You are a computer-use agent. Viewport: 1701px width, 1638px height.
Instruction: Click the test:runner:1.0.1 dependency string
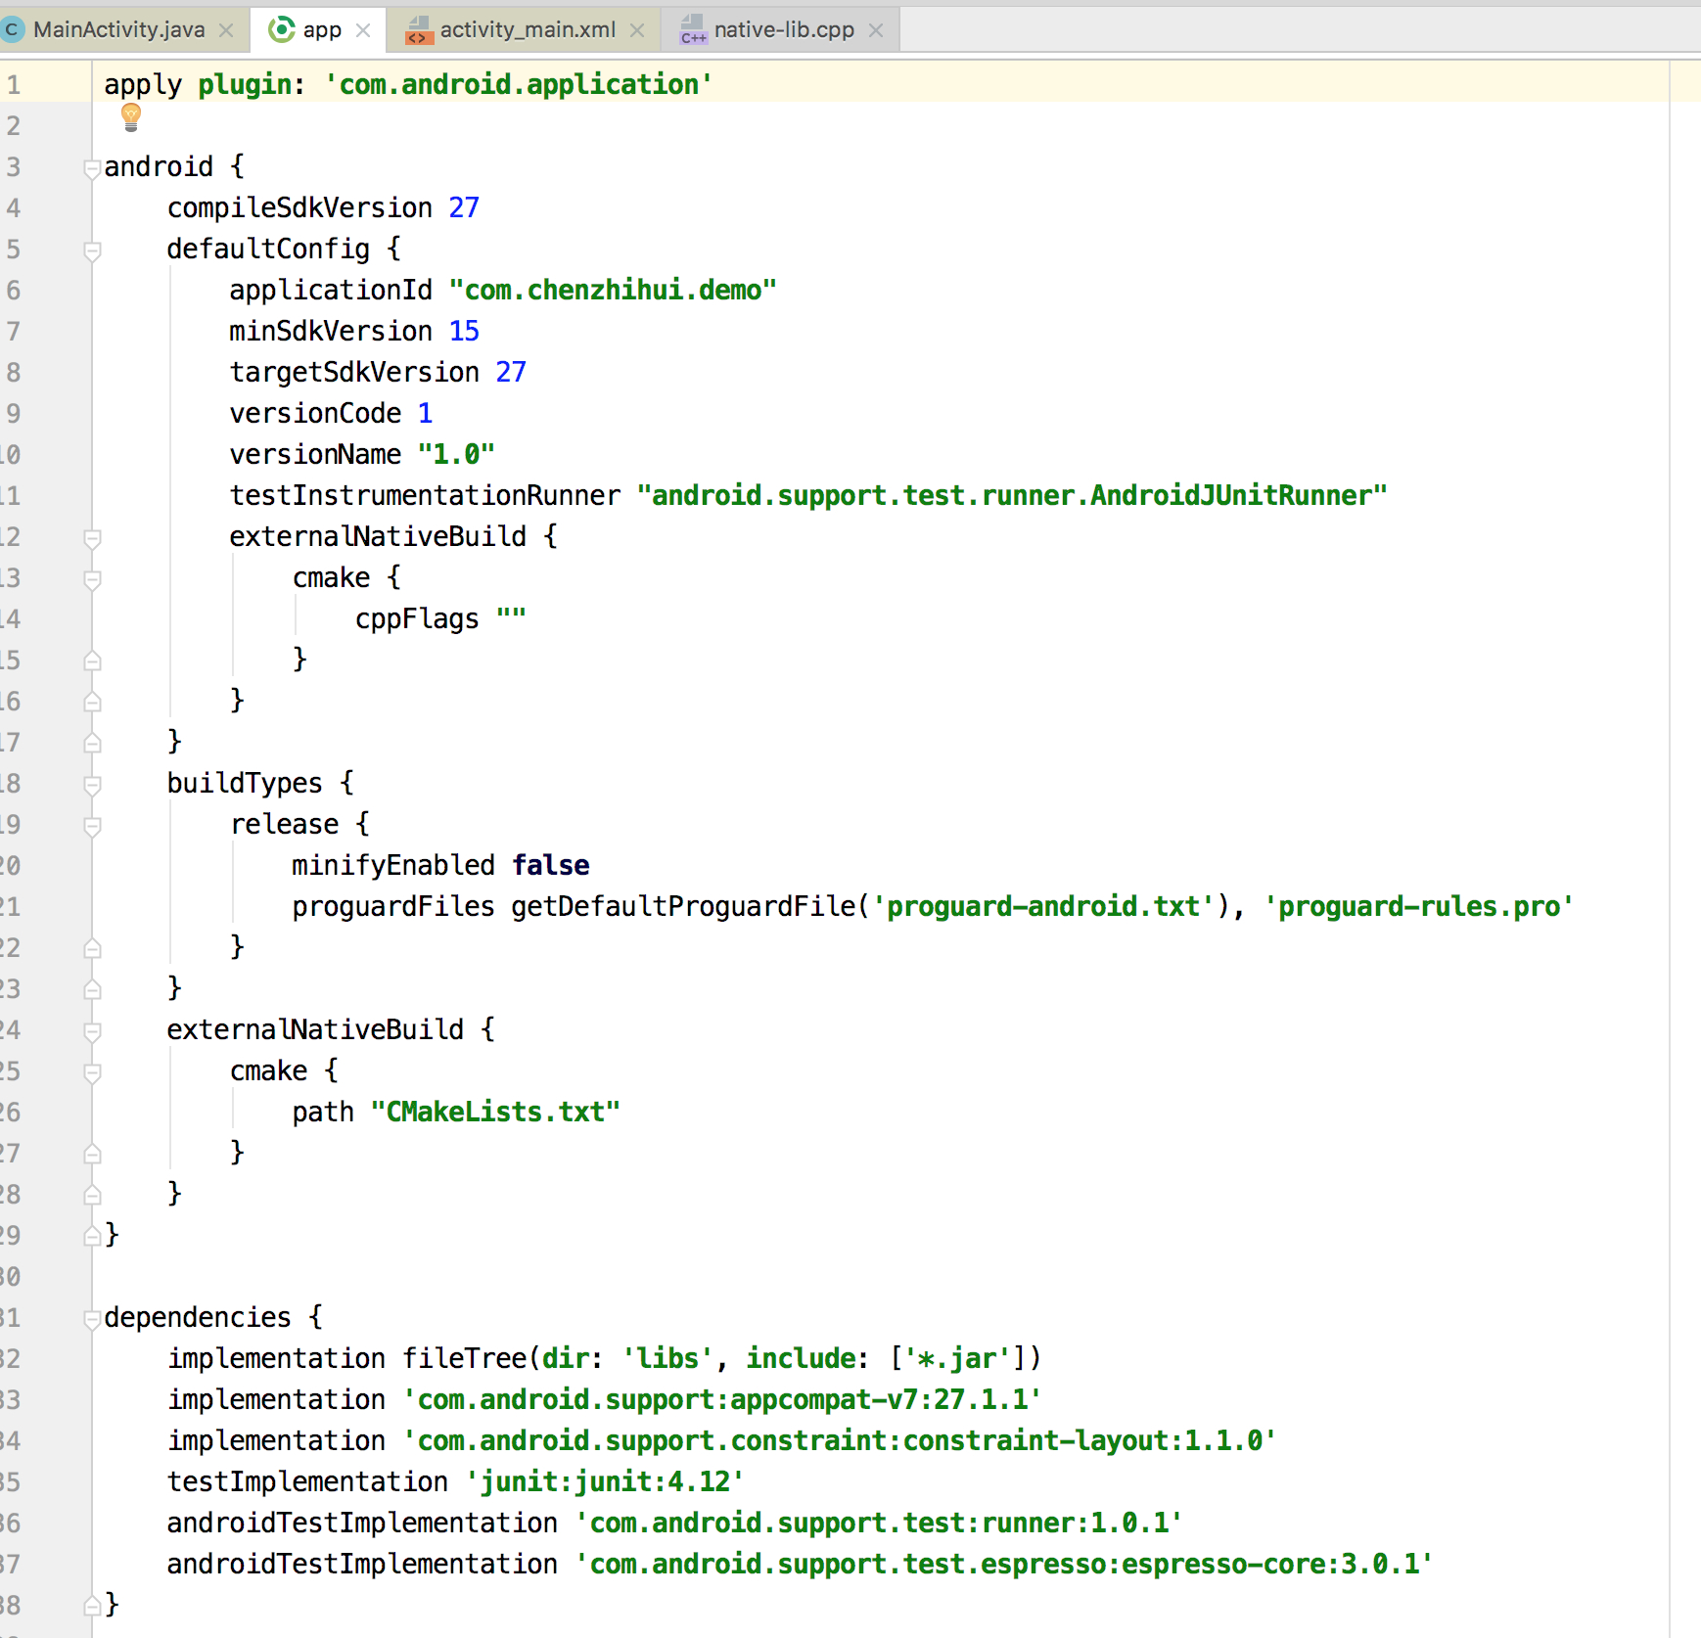[879, 1523]
